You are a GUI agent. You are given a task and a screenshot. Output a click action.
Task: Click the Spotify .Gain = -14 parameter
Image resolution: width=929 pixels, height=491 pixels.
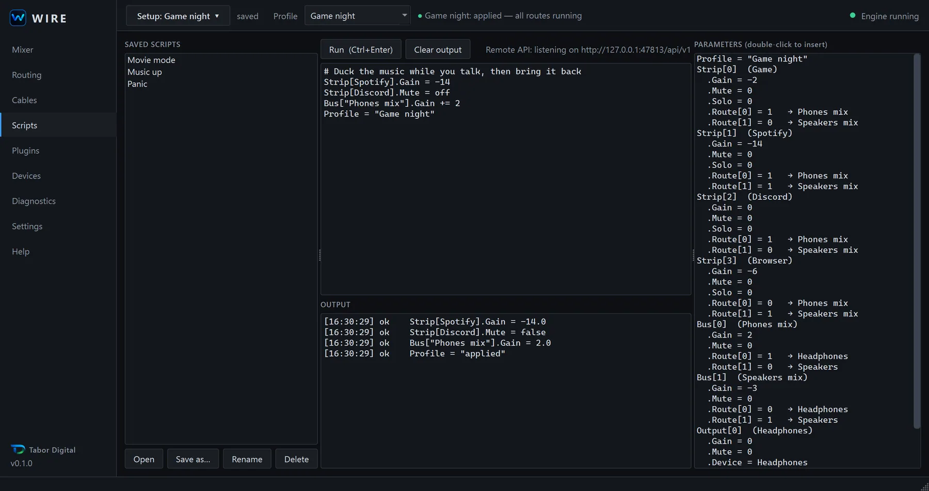click(804, 144)
